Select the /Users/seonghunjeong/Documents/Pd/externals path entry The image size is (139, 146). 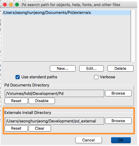tap(66, 13)
